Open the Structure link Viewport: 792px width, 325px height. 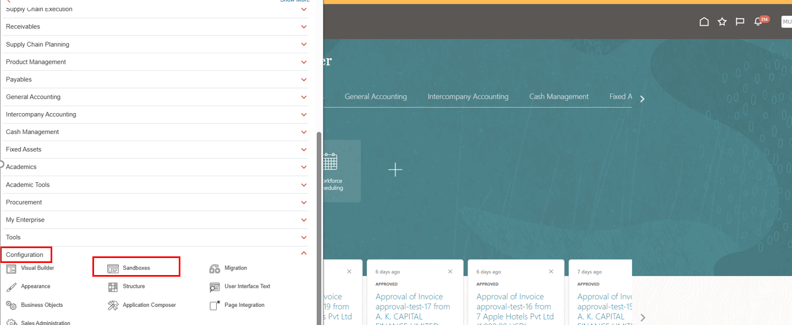click(x=134, y=286)
